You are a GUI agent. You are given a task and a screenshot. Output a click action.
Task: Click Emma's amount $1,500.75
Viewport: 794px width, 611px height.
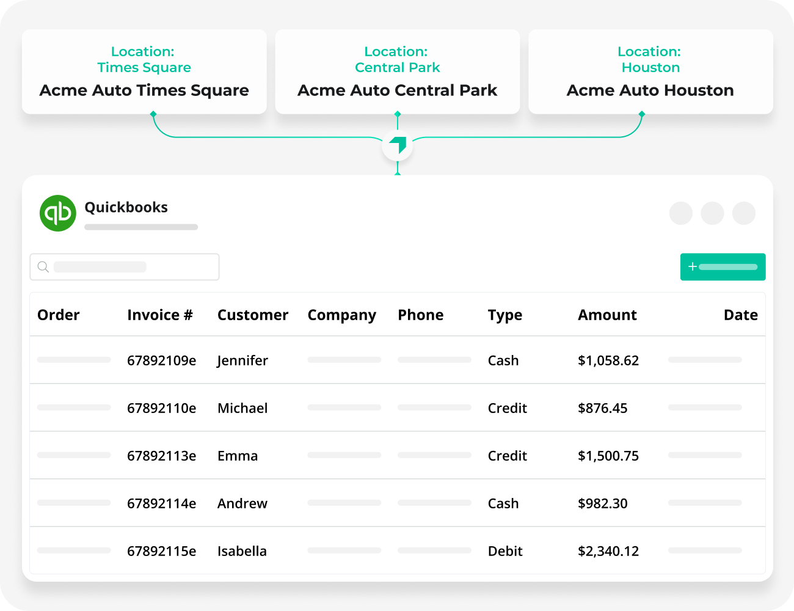coord(608,456)
